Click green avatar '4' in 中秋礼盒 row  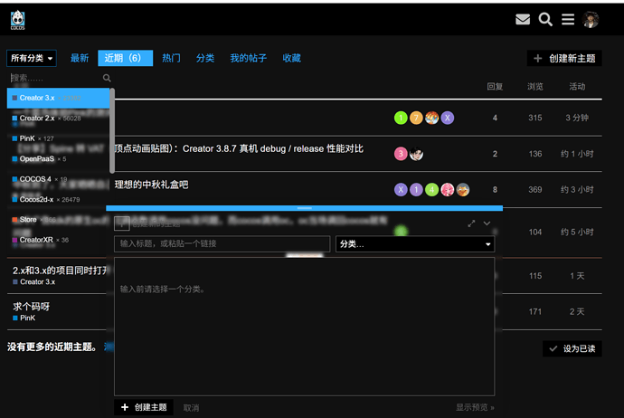click(x=431, y=189)
